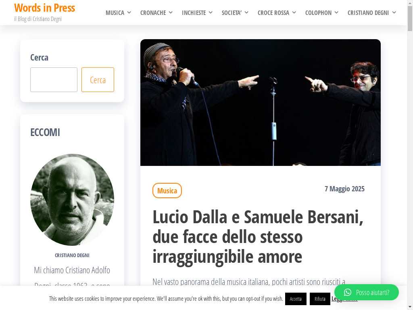Click the Musica category tag

tap(167, 191)
